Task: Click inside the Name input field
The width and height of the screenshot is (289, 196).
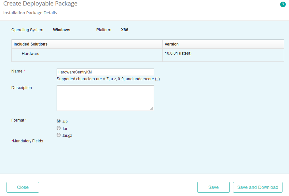Action: click(104, 71)
